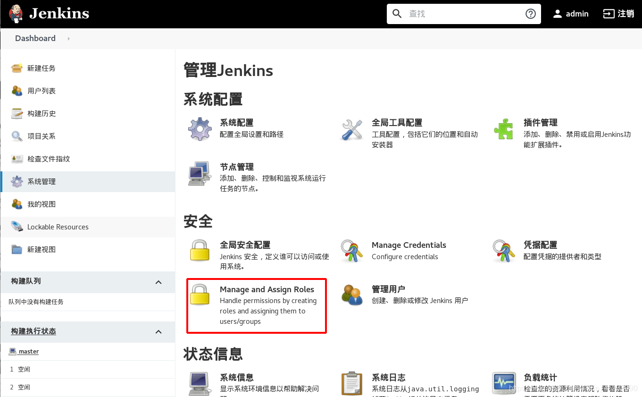642x397 pixels.
Task: Click the 系统信息 monitor icon
Action: click(200, 383)
